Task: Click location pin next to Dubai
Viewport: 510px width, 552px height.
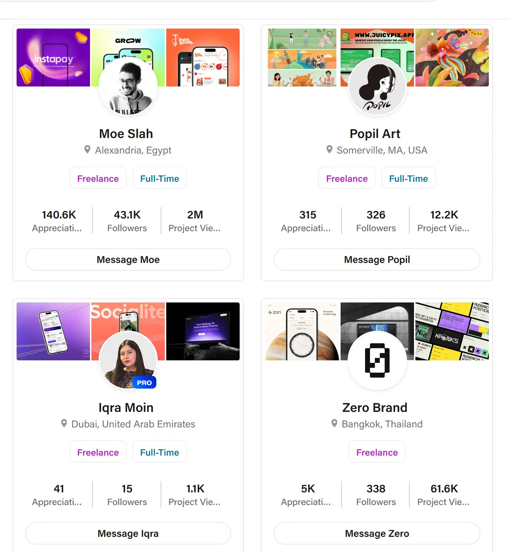Action: pyautogui.click(x=64, y=423)
